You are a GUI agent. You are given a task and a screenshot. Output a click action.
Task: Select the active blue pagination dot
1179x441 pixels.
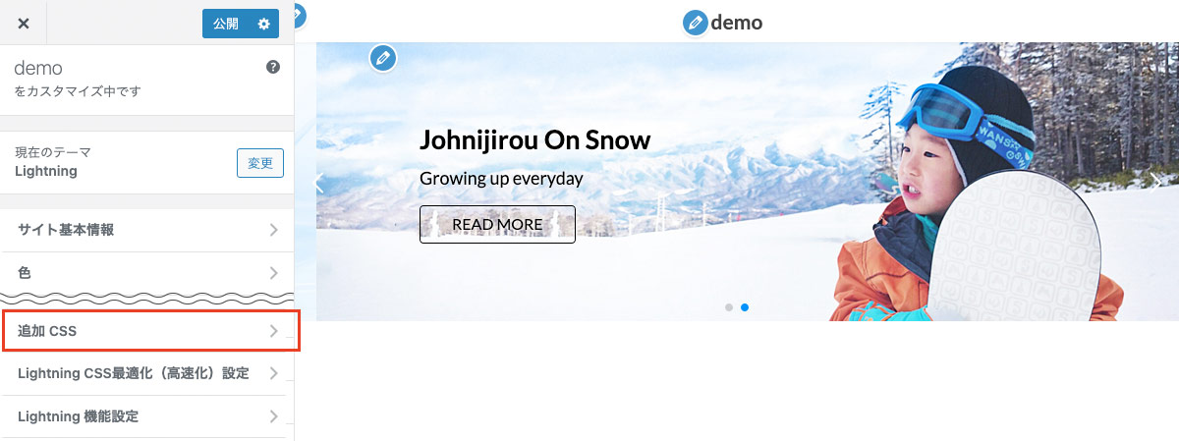coord(745,307)
